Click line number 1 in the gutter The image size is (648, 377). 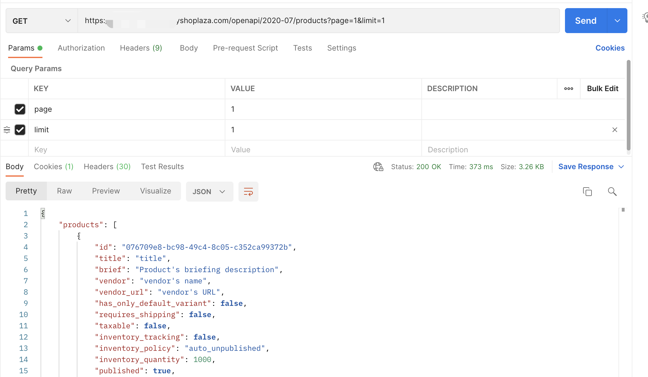coord(26,213)
